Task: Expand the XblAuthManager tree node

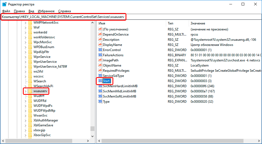Action: tap(25, 120)
